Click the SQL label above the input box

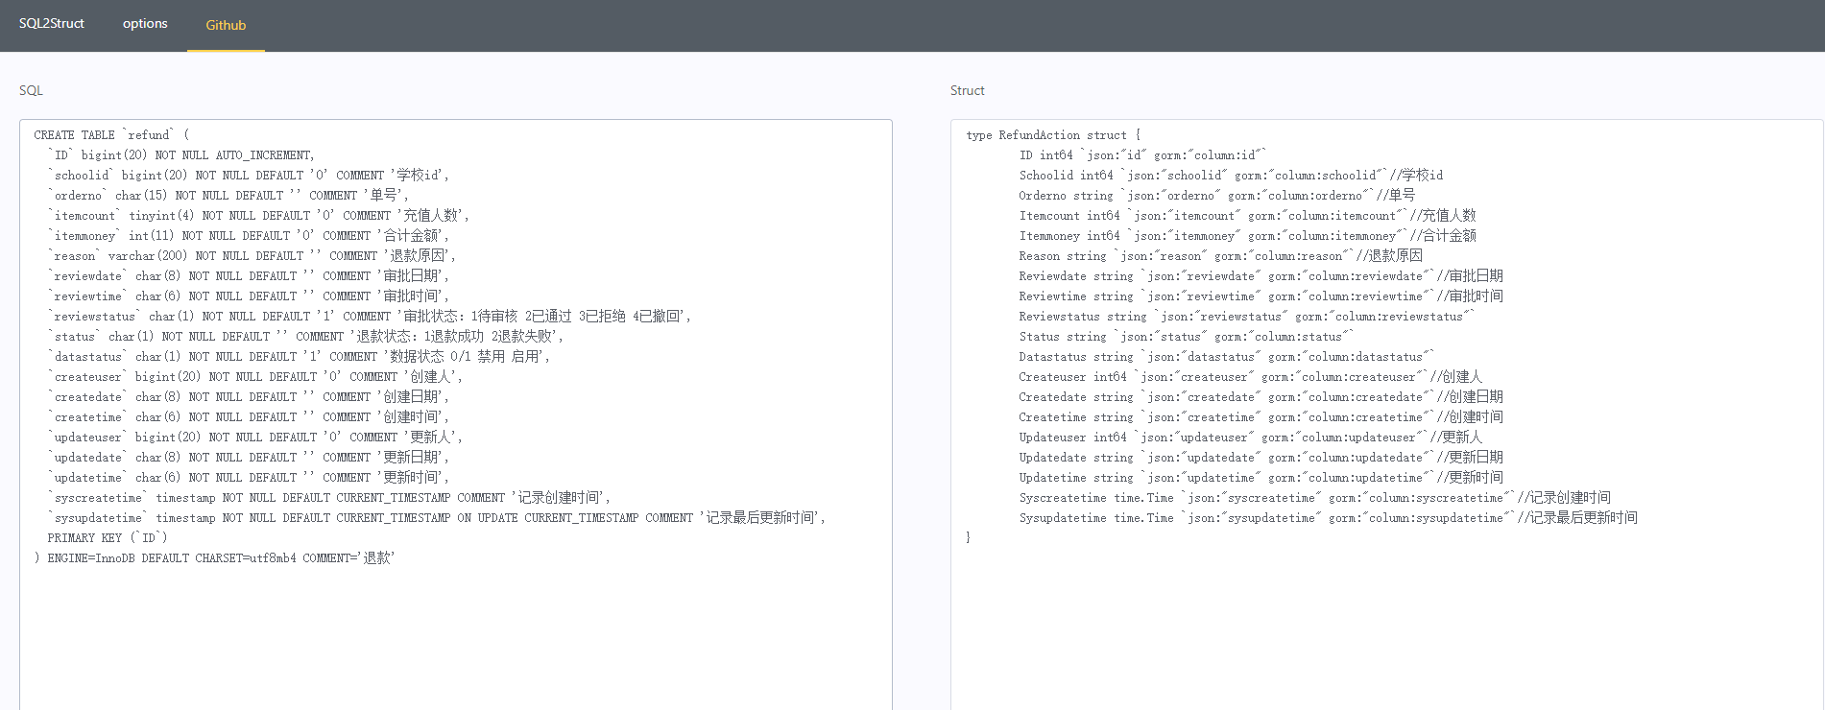pyautogui.click(x=31, y=90)
